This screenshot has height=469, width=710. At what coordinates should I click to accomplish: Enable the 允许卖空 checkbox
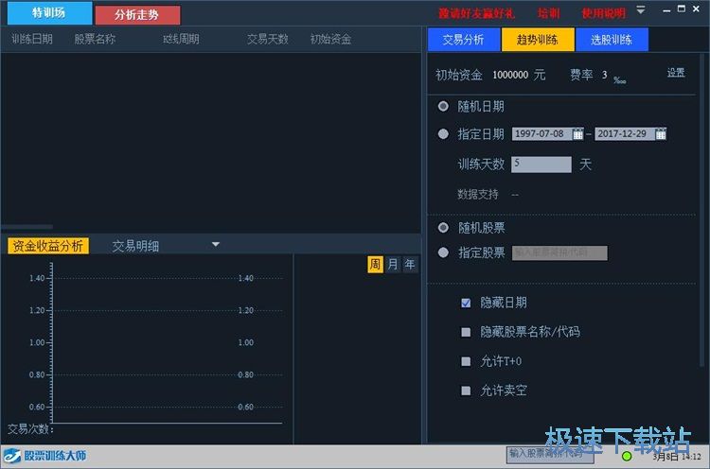[x=466, y=391]
